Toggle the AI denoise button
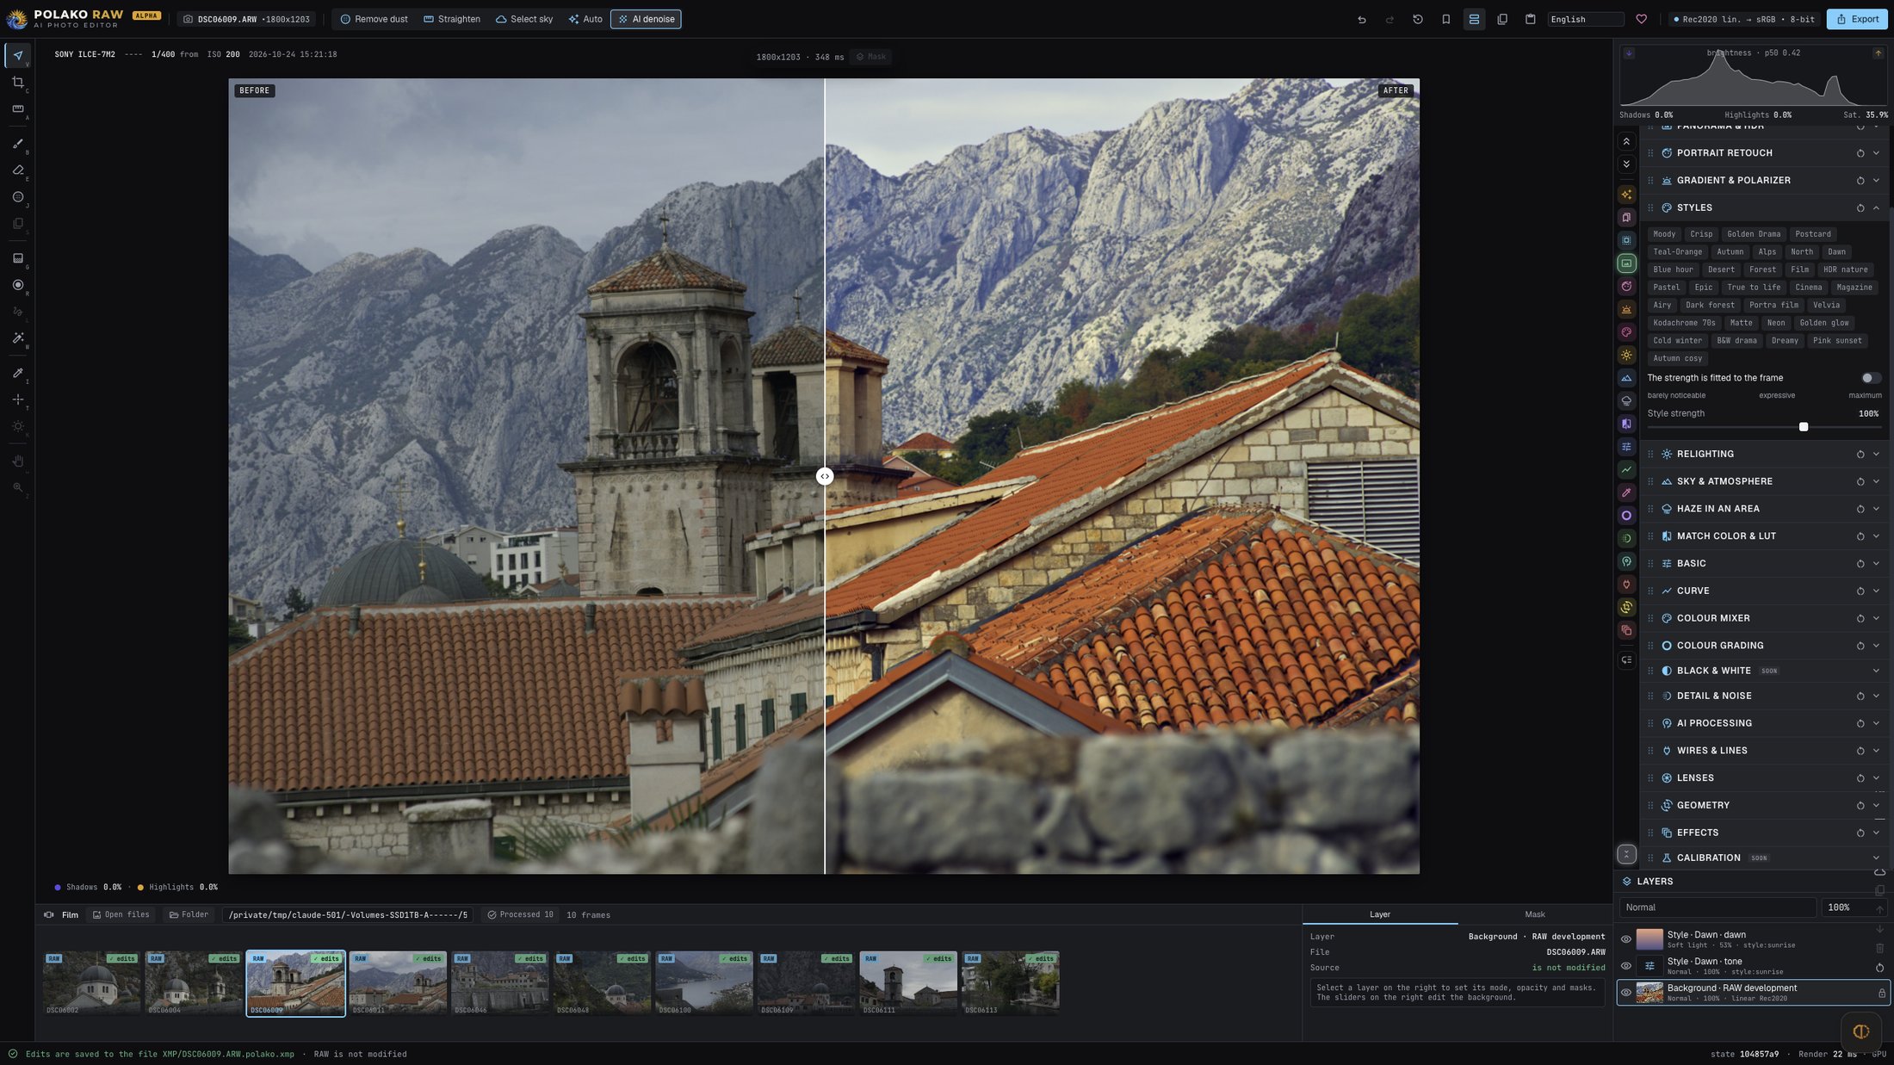The height and width of the screenshot is (1065, 1894). pos(646,19)
